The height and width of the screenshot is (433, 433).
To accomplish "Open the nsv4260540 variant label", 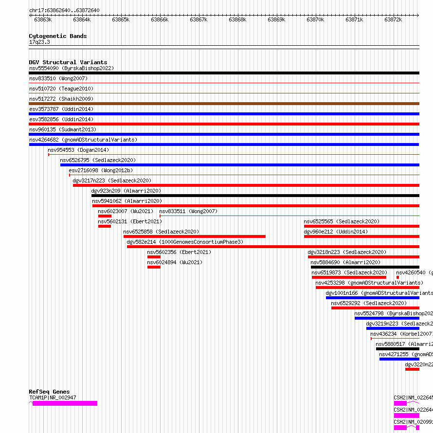I will pyautogui.click(x=414, y=272).
